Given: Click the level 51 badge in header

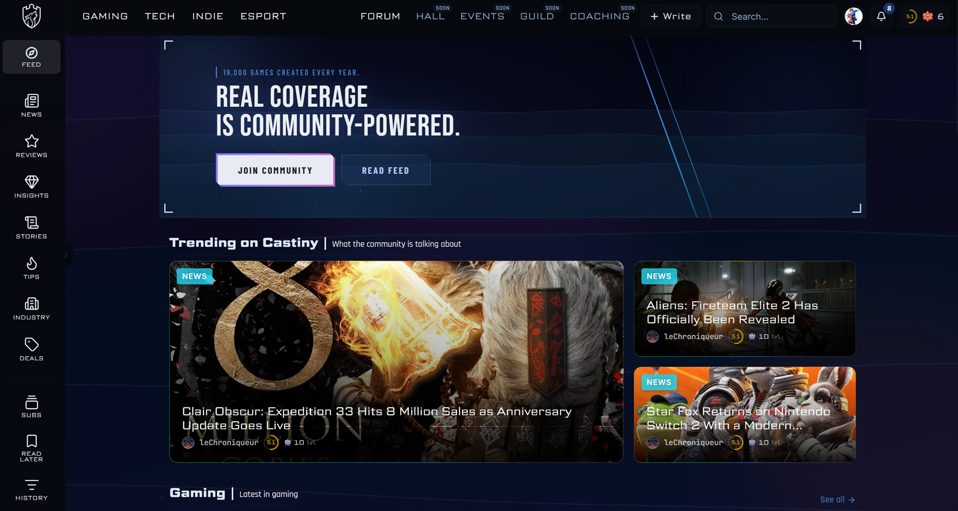Looking at the screenshot, I should [910, 17].
